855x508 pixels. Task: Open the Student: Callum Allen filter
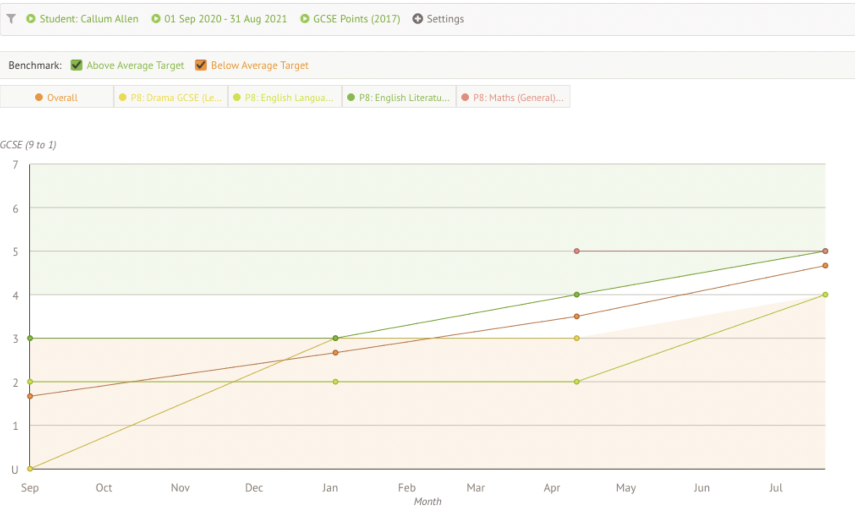(89, 19)
